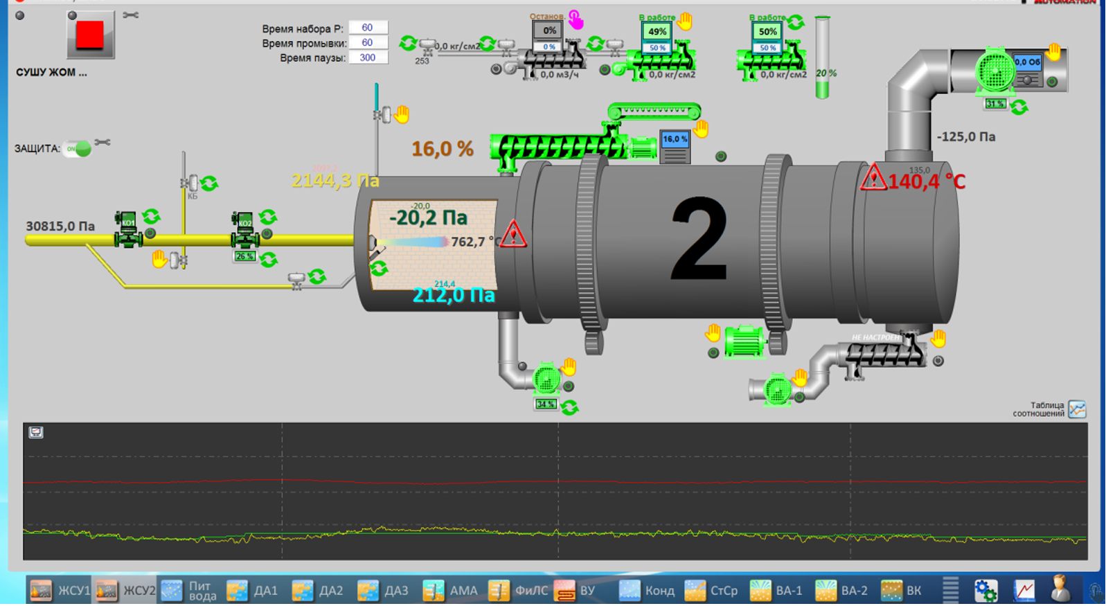Click warning triangle next to 140,4 °C

coord(874,177)
